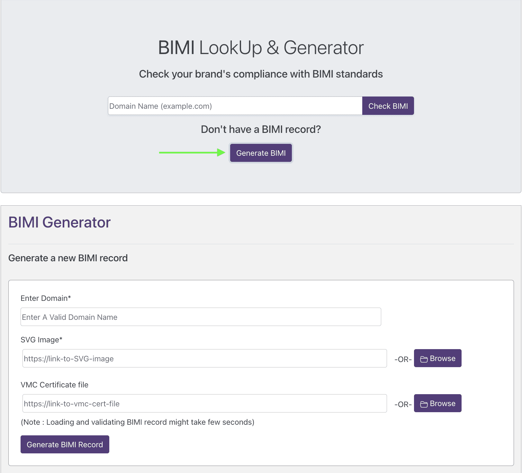Click the Generate a new BIMI record label
Screen dimensions: 522x473
pyautogui.click(x=68, y=258)
